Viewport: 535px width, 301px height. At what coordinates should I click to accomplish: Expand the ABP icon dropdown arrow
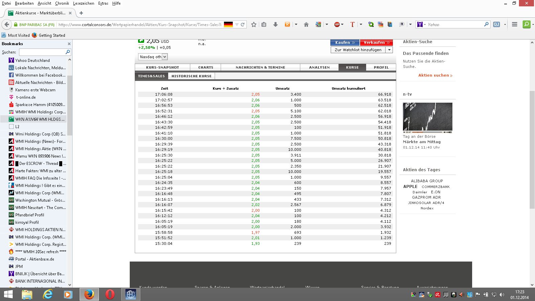click(x=342, y=24)
